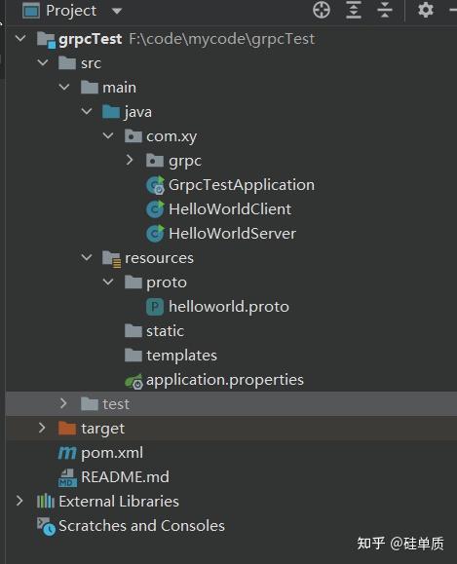Select the proto folder label
This screenshot has height=564, width=457.
tap(167, 283)
